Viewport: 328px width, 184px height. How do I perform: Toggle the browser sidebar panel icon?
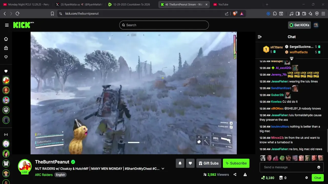pos(298,14)
